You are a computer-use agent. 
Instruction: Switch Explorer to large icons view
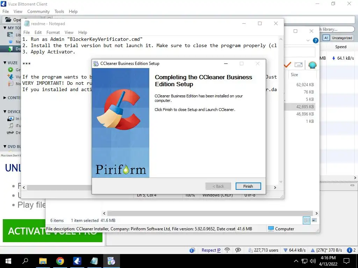(x=314, y=220)
